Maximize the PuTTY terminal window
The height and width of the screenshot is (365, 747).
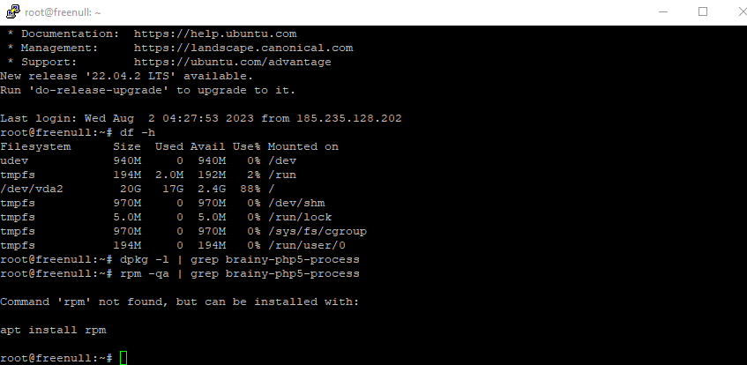coord(703,12)
